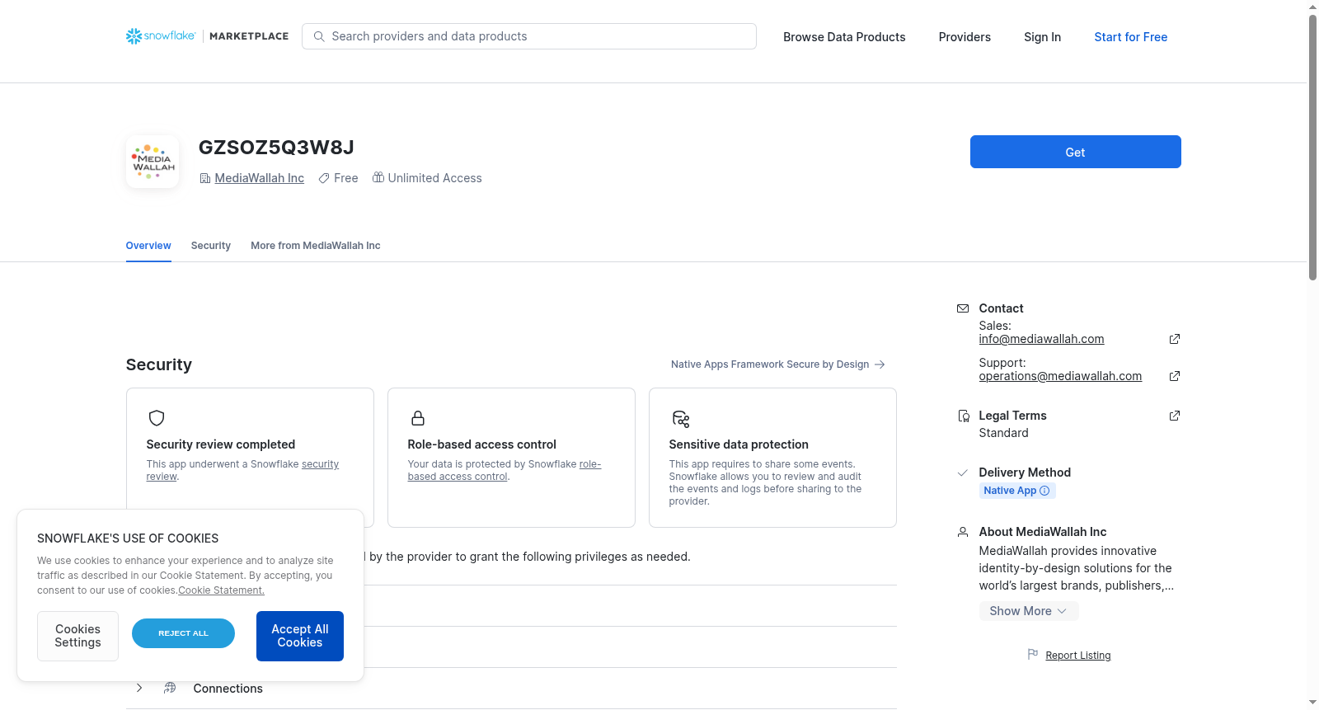Click Accept All Cookies button
The image size is (1319, 710).
(x=300, y=636)
